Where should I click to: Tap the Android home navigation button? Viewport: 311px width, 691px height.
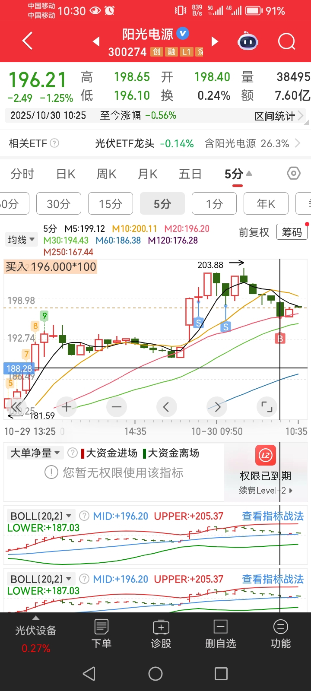(x=155, y=674)
